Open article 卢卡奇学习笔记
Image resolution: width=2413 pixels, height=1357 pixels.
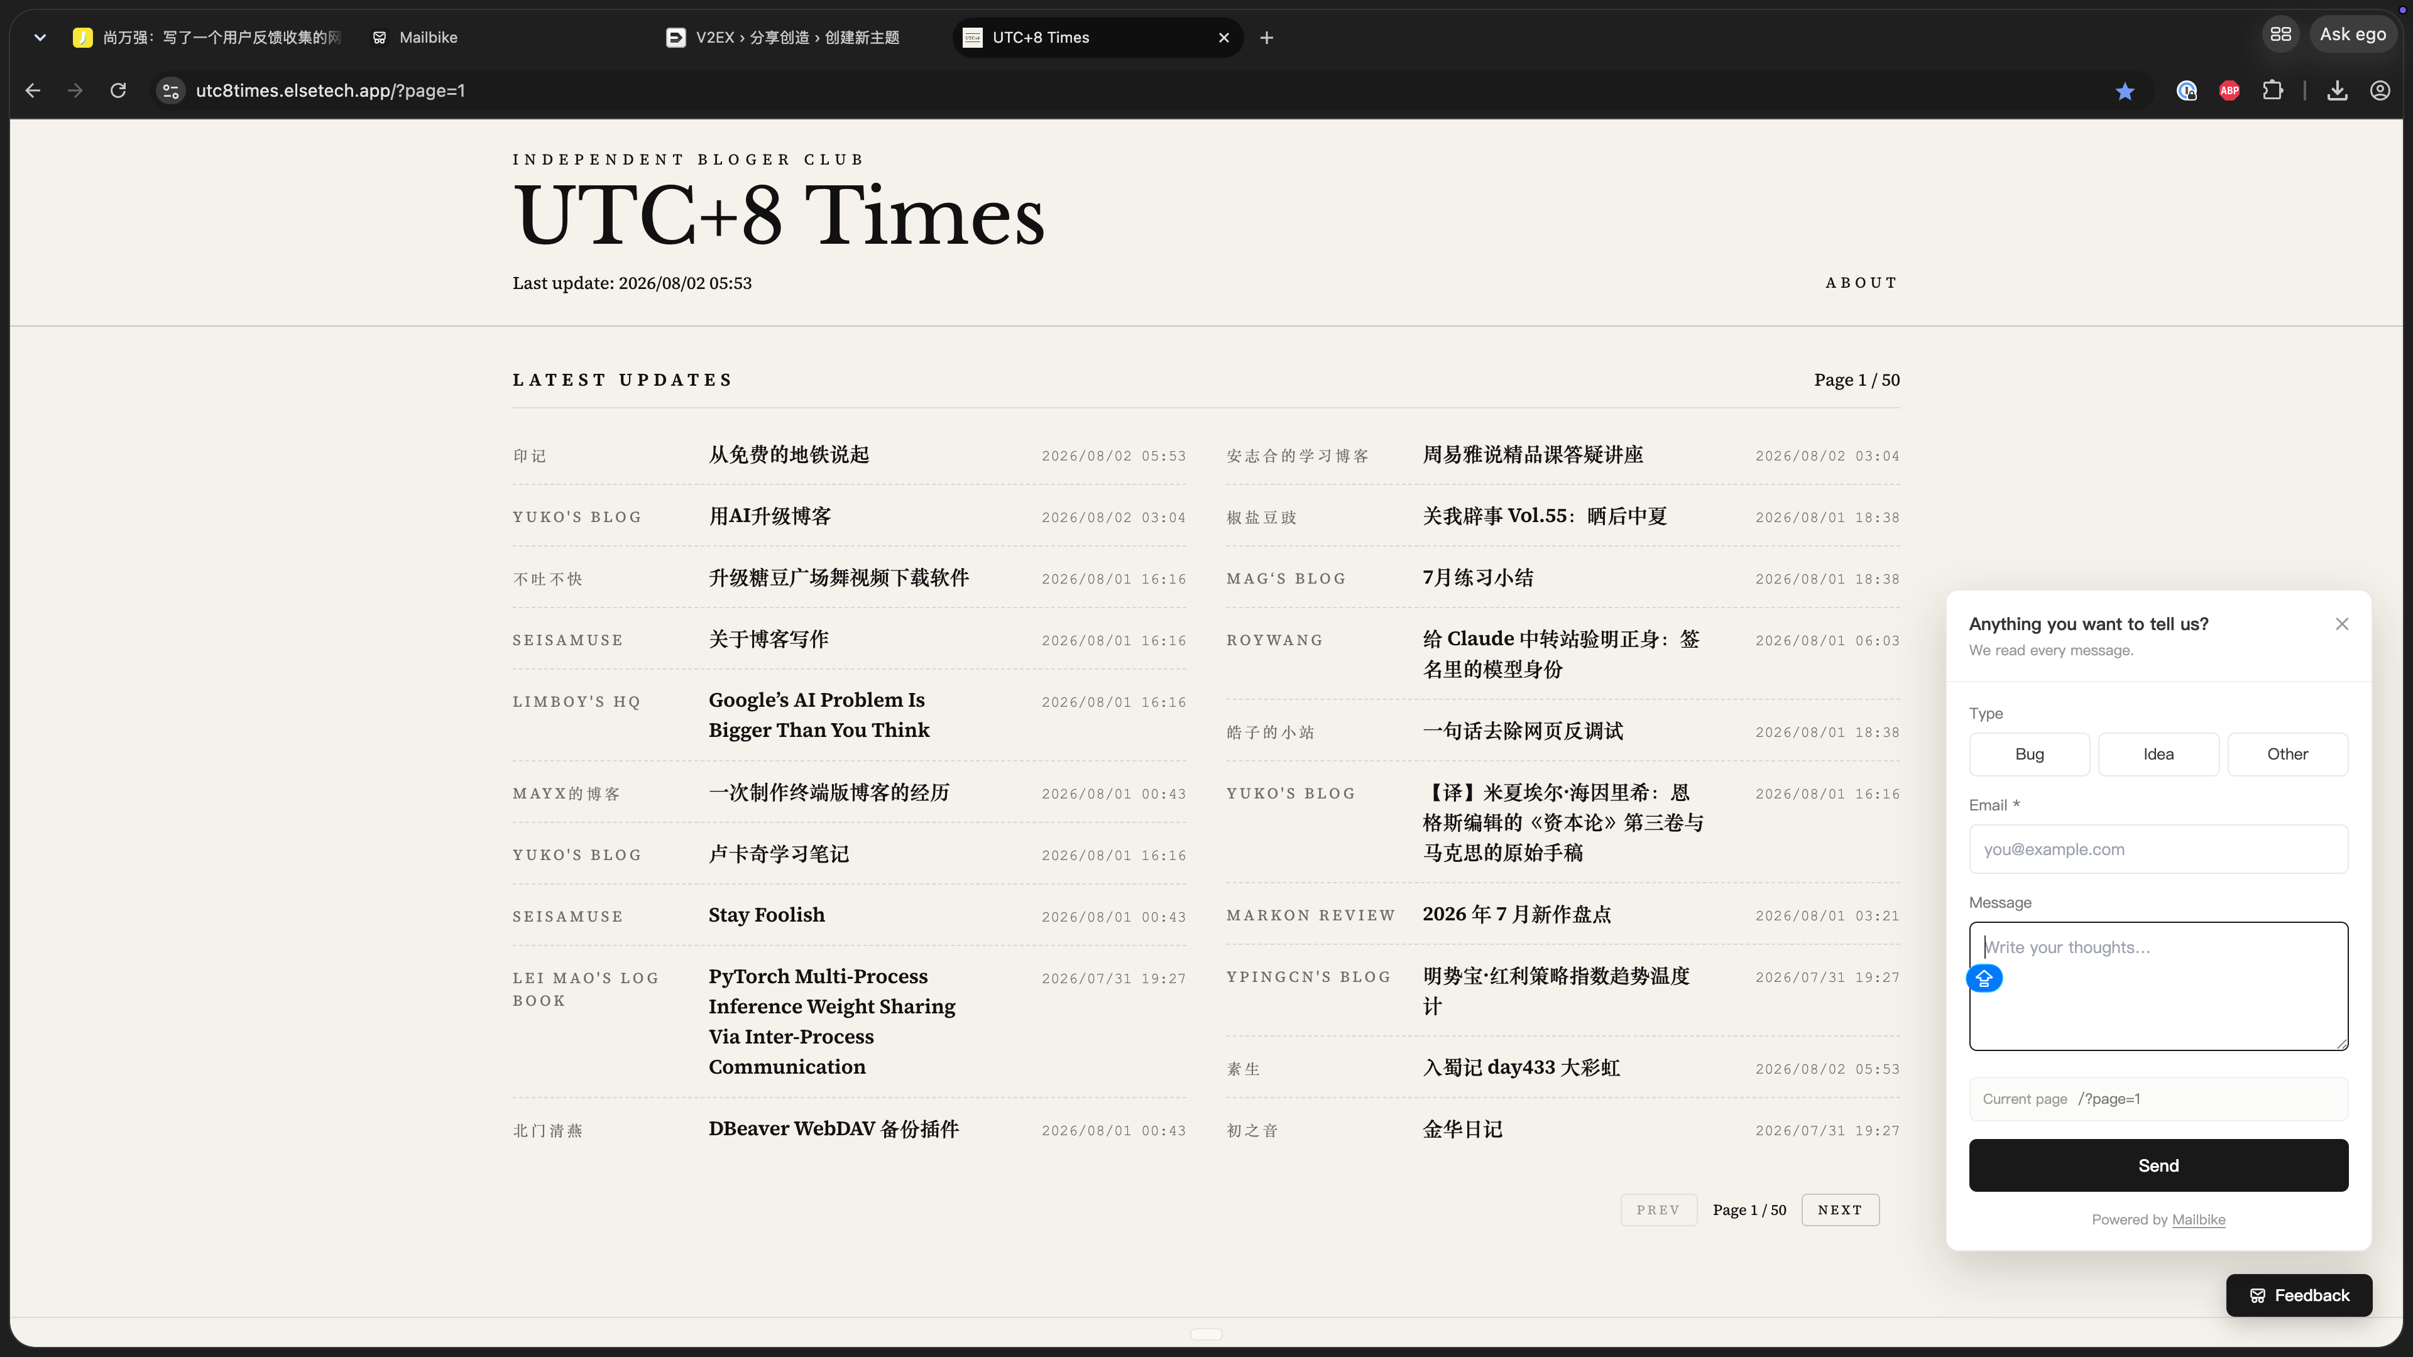coord(779,854)
